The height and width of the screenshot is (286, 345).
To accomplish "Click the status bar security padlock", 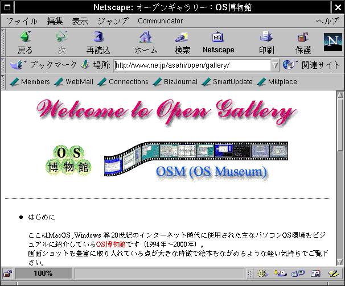I will click(7, 273).
